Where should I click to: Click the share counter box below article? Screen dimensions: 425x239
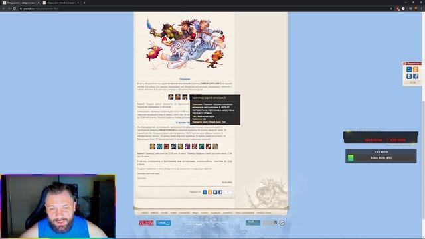pyautogui.click(x=228, y=192)
